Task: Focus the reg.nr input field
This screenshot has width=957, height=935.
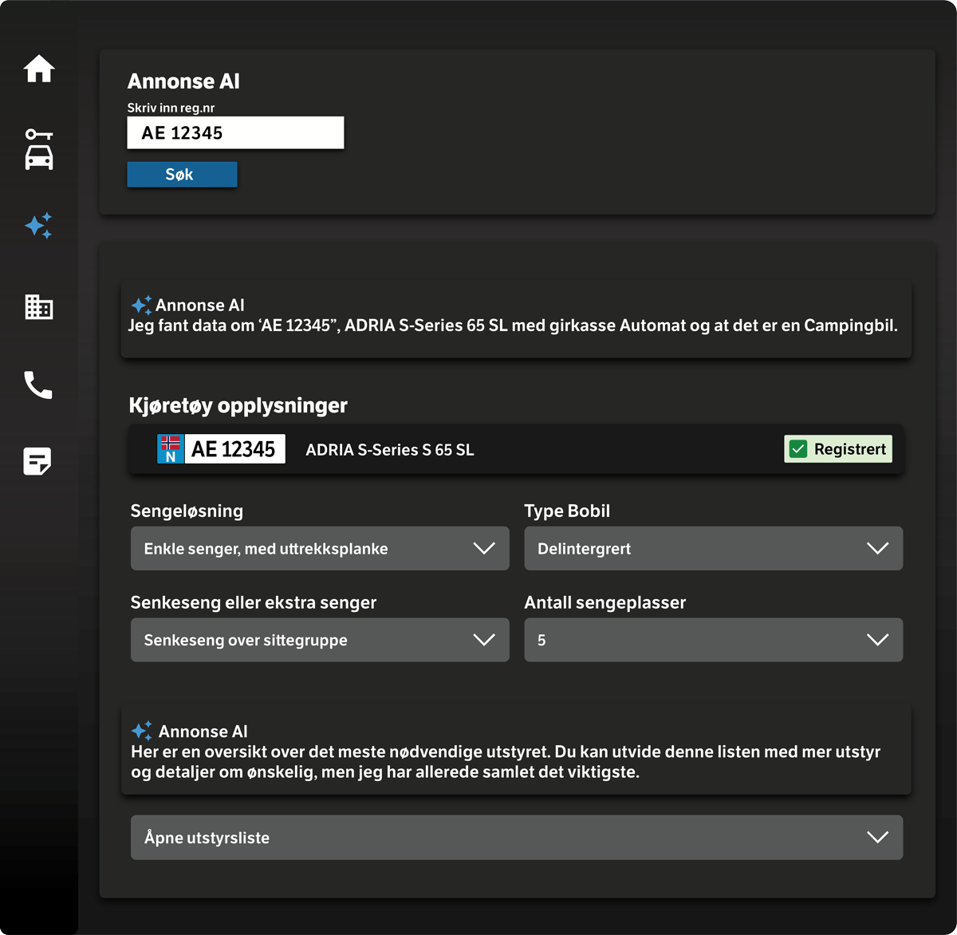Action: click(235, 132)
